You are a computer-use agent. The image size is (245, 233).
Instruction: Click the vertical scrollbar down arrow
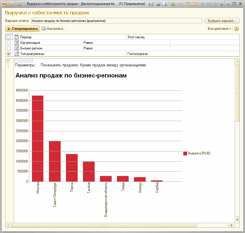point(237,219)
